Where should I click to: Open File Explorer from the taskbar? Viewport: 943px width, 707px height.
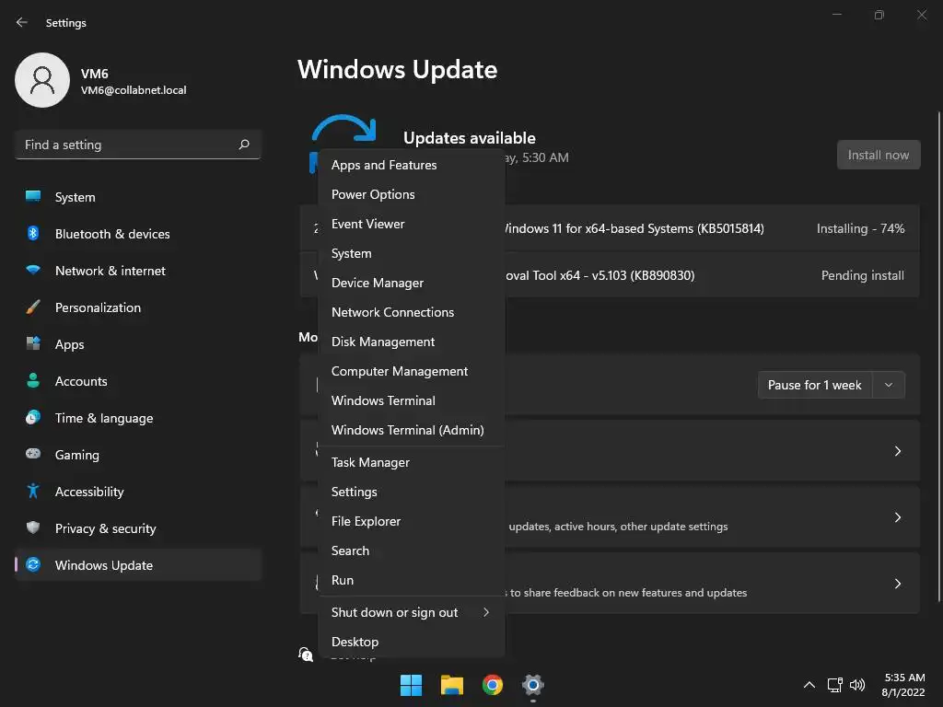(x=451, y=685)
